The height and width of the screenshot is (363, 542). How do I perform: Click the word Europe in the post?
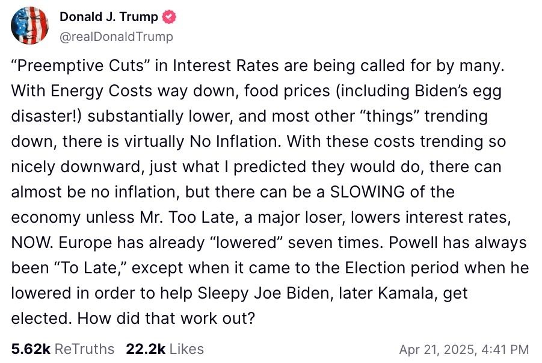tap(85, 243)
